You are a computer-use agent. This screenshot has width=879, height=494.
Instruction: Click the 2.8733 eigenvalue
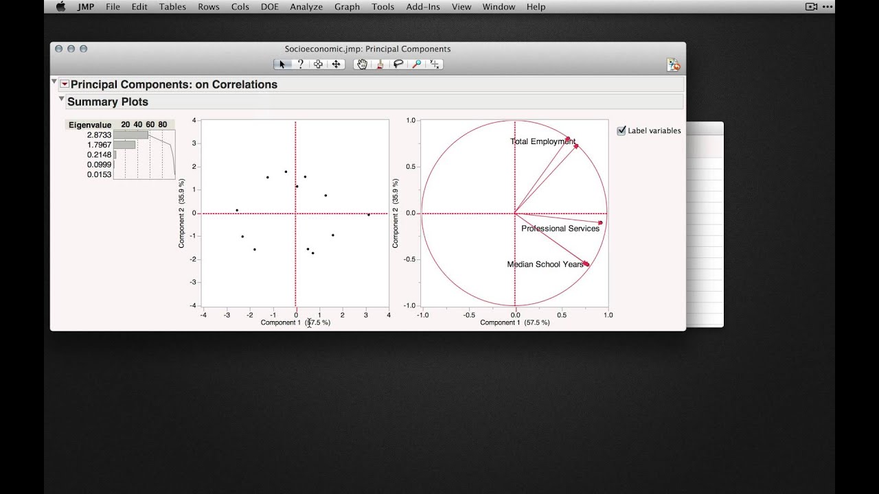coord(99,135)
